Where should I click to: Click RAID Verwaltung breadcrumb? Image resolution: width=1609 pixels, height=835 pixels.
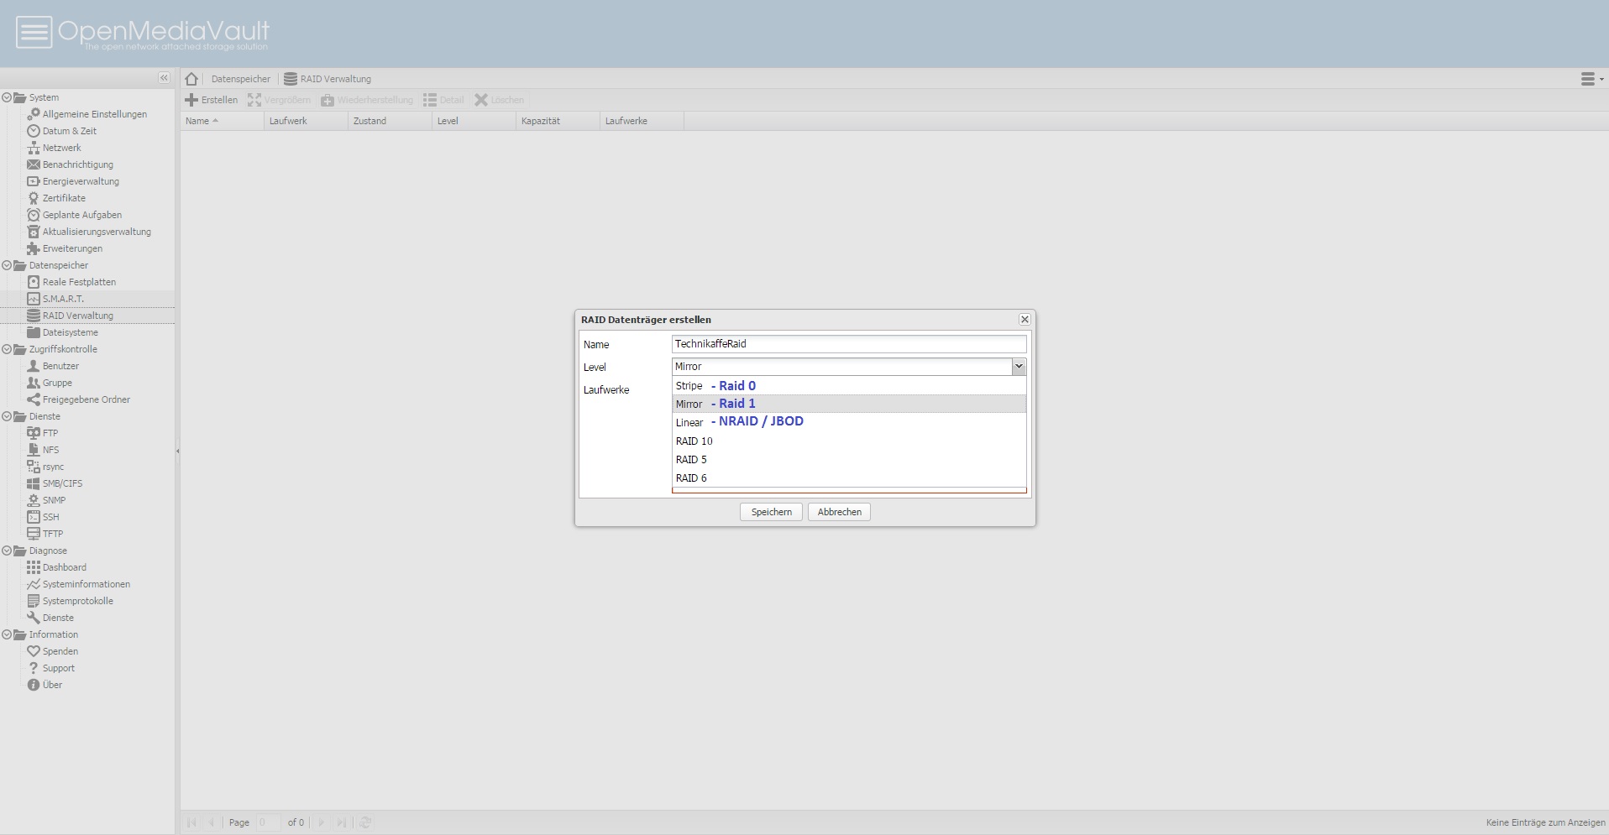point(328,79)
